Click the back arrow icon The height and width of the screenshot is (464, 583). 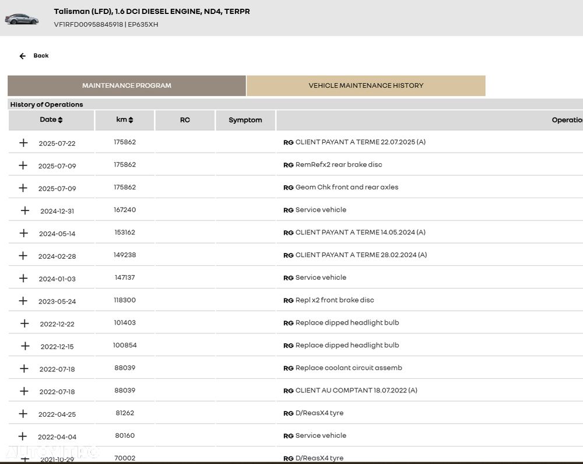pos(23,56)
